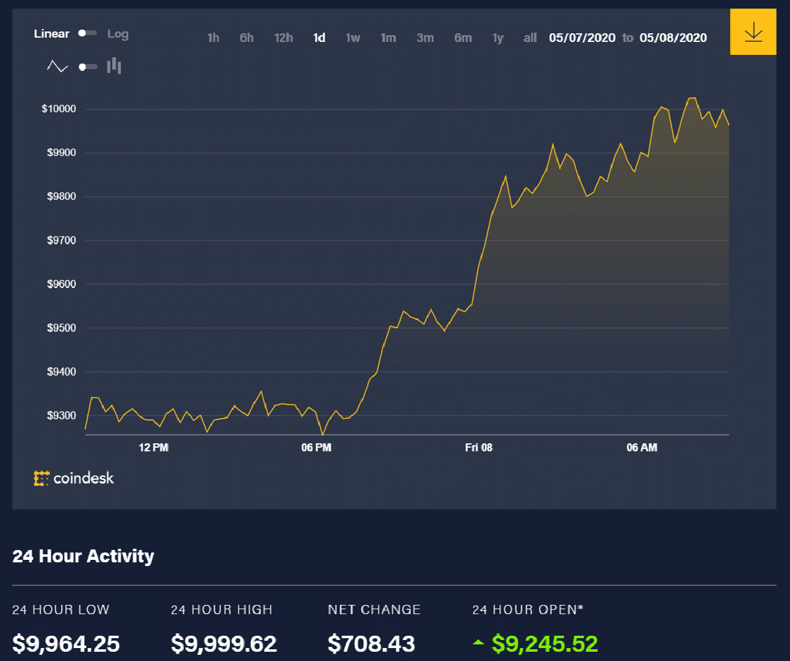Screen dimensions: 790x661
Task: Click the net change value $708.43
Action: [371, 644]
